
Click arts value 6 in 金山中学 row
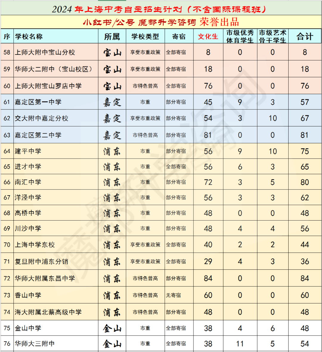point(273,328)
